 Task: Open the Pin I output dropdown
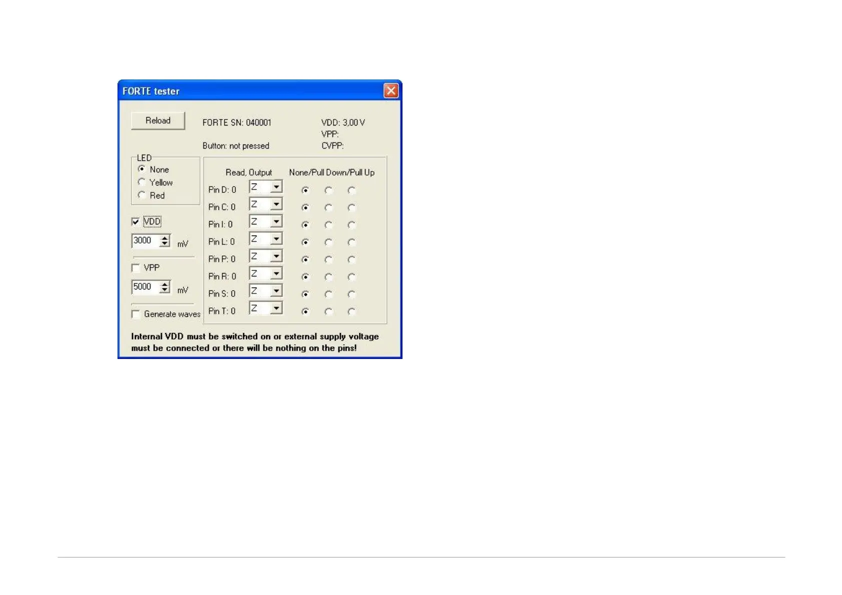[x=276, y=221]
